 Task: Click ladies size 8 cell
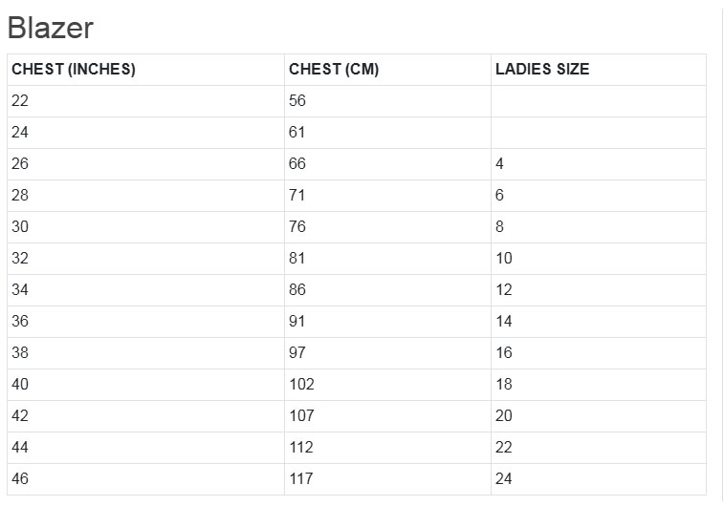point(500,227)
